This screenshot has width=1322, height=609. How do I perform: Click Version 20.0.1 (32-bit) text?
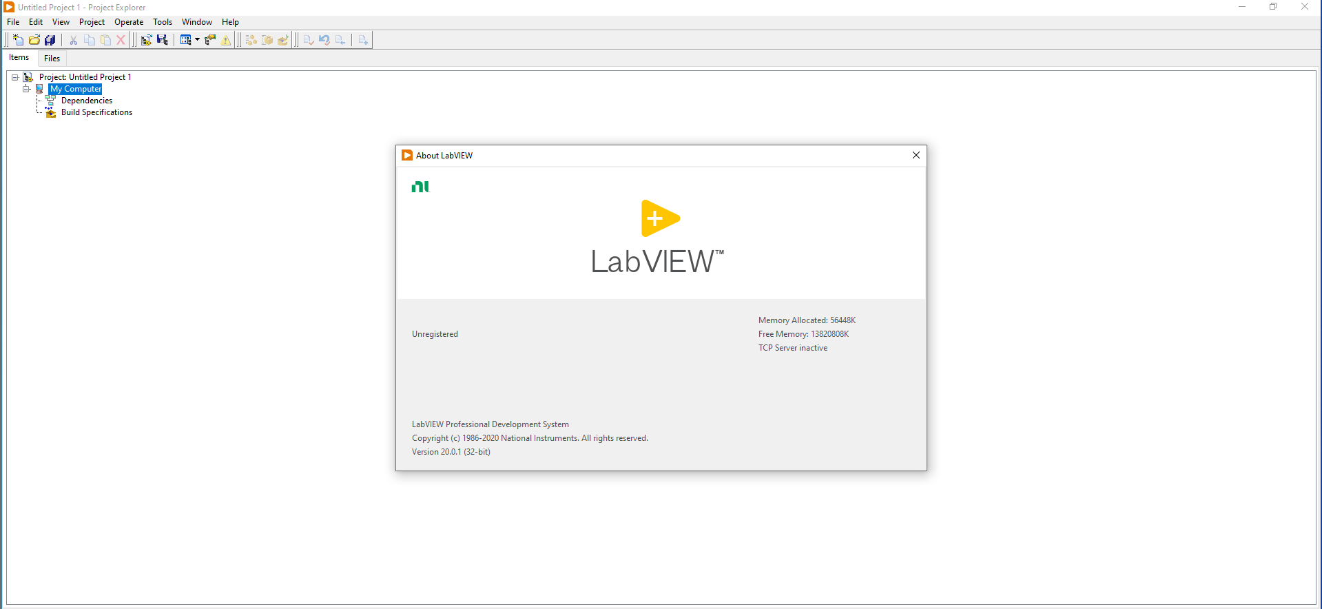pyautogui.click(x=451, y=452)
